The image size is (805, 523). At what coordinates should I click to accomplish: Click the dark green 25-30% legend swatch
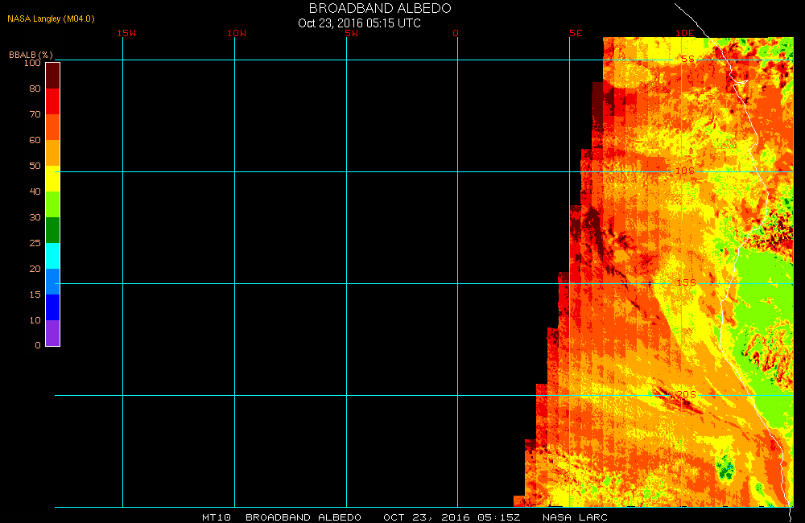tap(52, 230)
